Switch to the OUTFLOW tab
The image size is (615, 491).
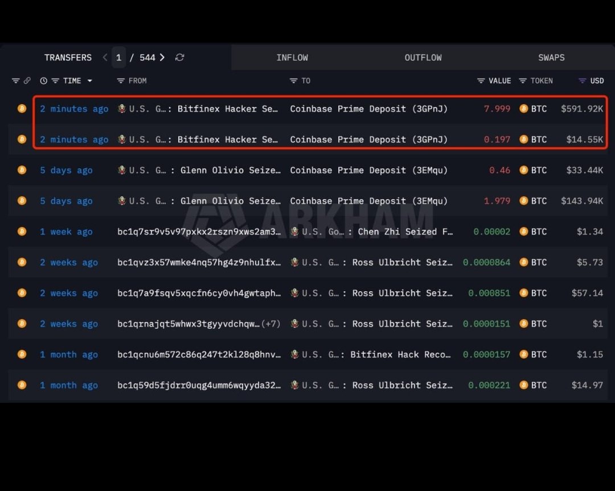tap(423, 57)
